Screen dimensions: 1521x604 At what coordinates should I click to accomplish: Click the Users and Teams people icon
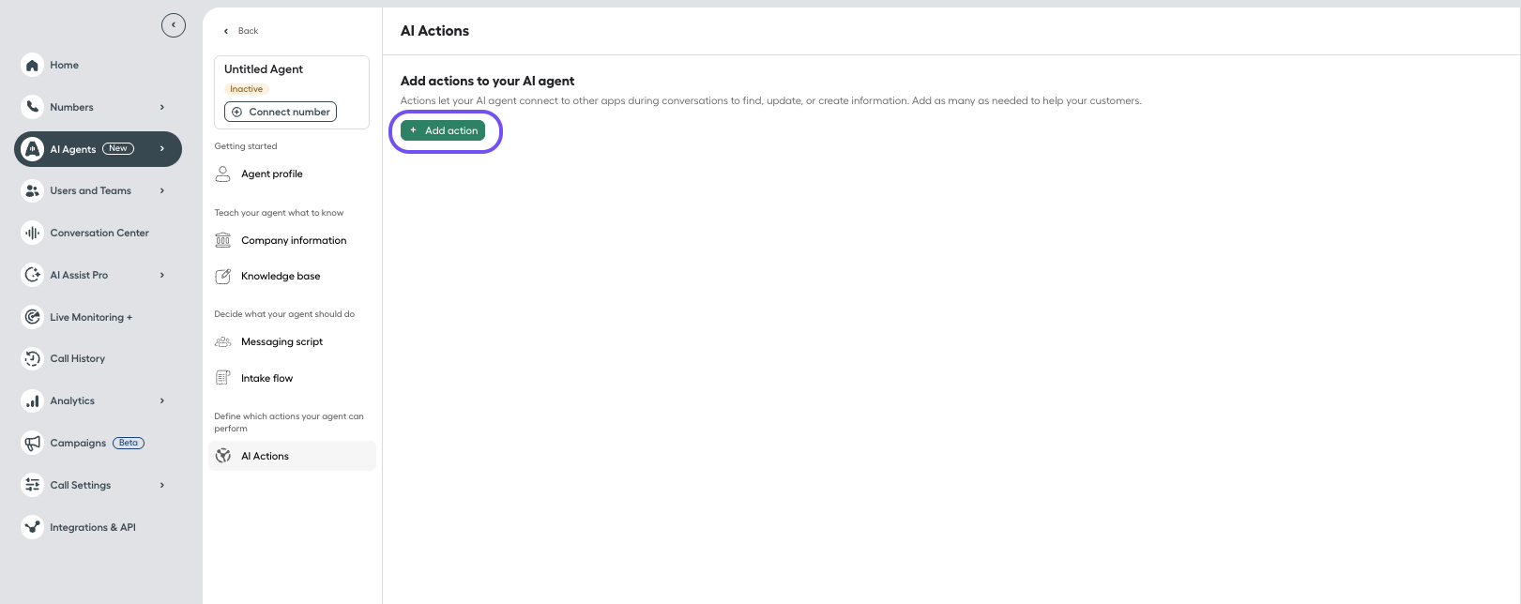click(x=33, y=190)
